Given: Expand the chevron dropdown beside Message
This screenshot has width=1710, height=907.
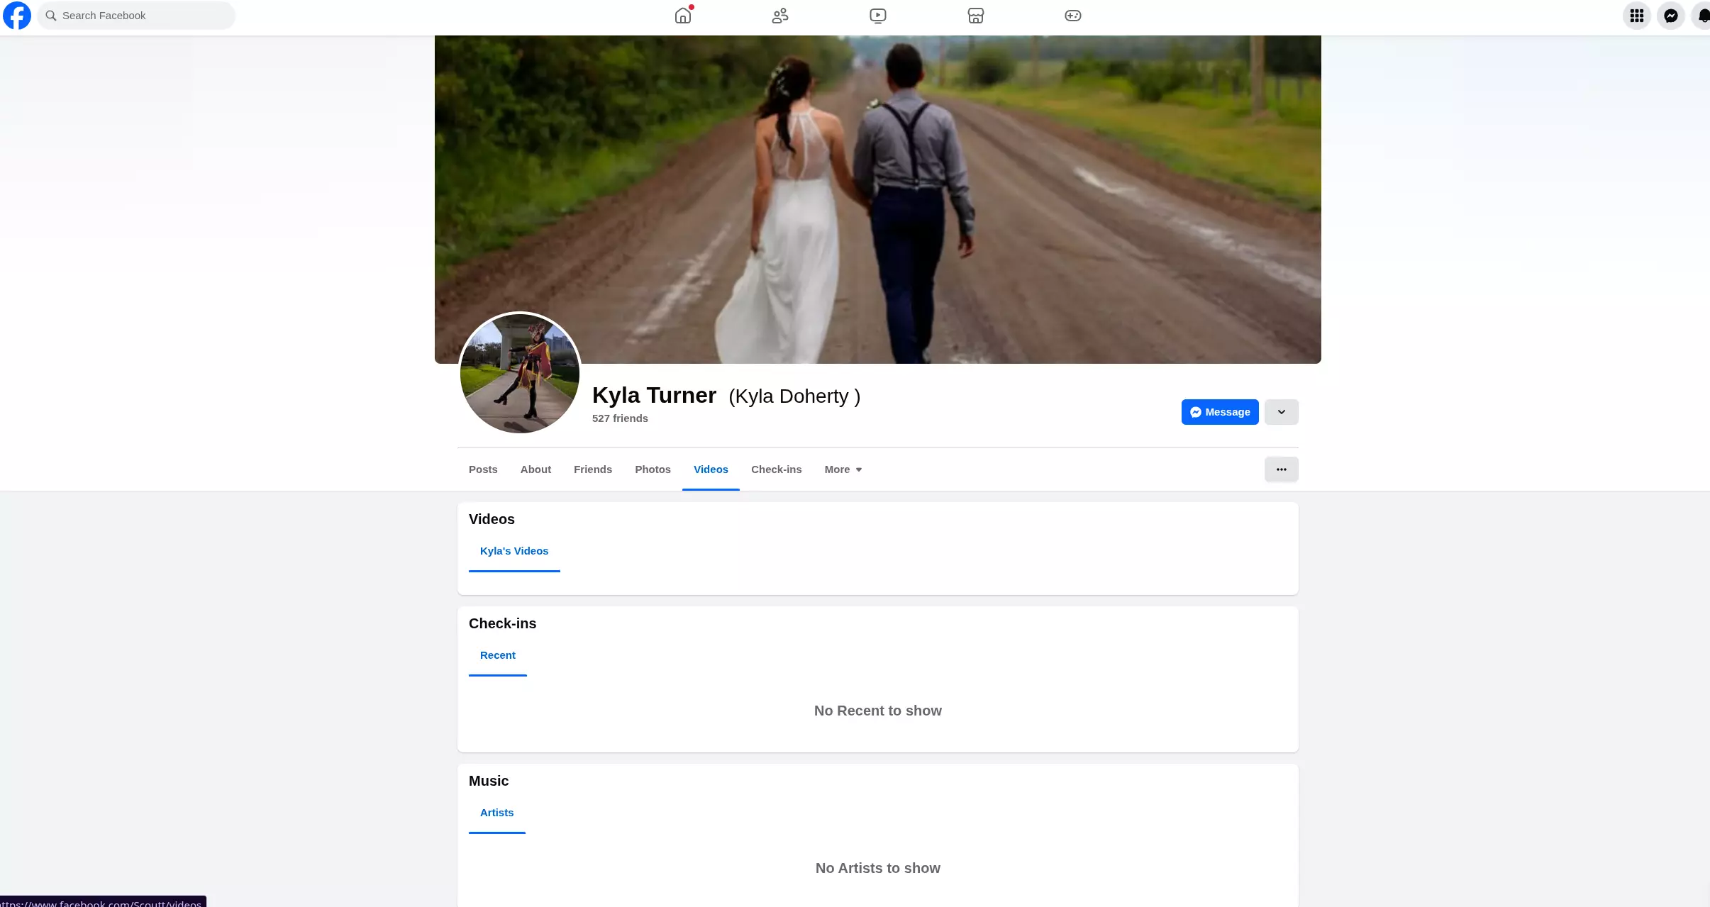Looking at the screenshot, I should click(1282, 412).
